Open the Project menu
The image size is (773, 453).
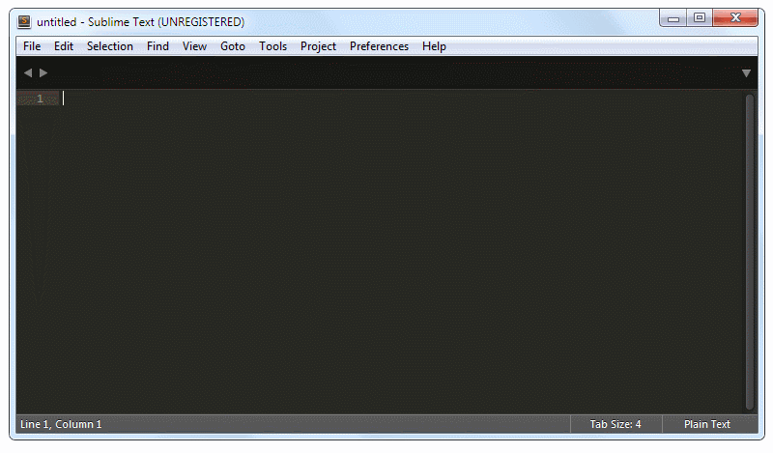click(x=318, y=46)
